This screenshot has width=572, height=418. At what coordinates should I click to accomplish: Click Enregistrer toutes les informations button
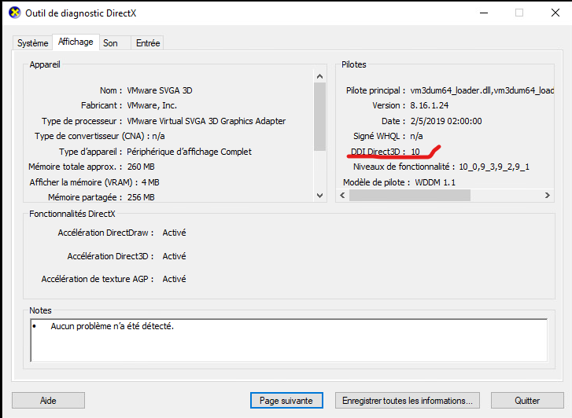tap(407, 401)
